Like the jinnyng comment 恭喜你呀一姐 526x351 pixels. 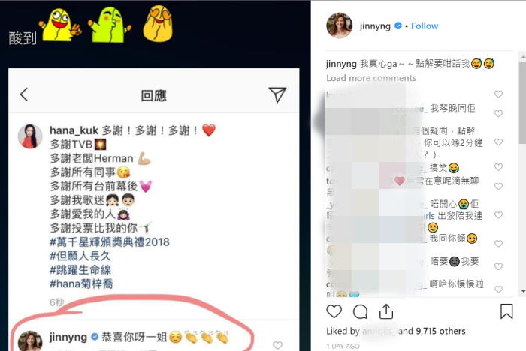277,345
